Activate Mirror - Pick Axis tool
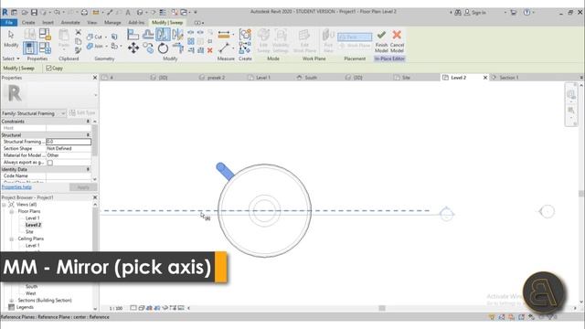 163,35
